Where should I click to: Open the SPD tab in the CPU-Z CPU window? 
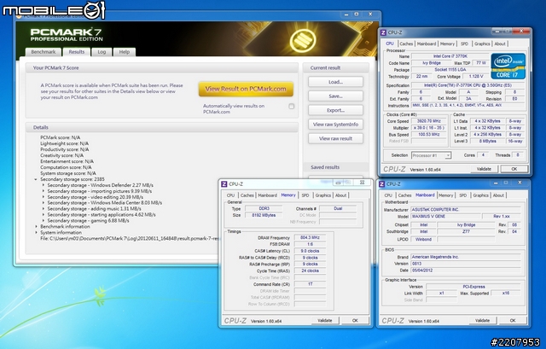tap(464, 44)
